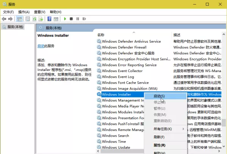This screenshot has height=154, width=227.
Task: Click the Restart Service toolbar icon
Action: pos(84,19)
